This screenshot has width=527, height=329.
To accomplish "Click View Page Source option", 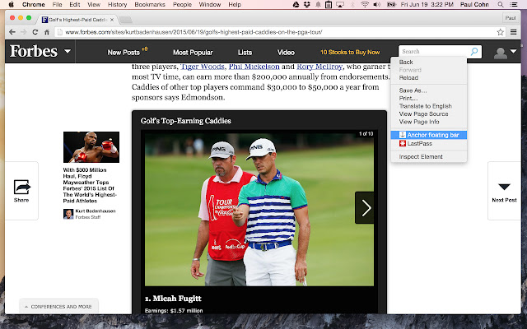I will point(424,114).
